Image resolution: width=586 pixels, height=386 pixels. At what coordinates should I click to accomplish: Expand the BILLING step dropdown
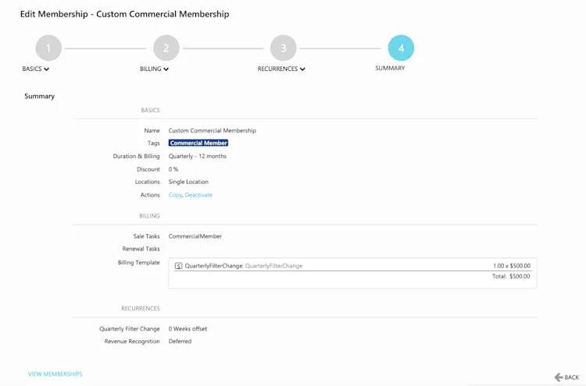tap(154, 69)
